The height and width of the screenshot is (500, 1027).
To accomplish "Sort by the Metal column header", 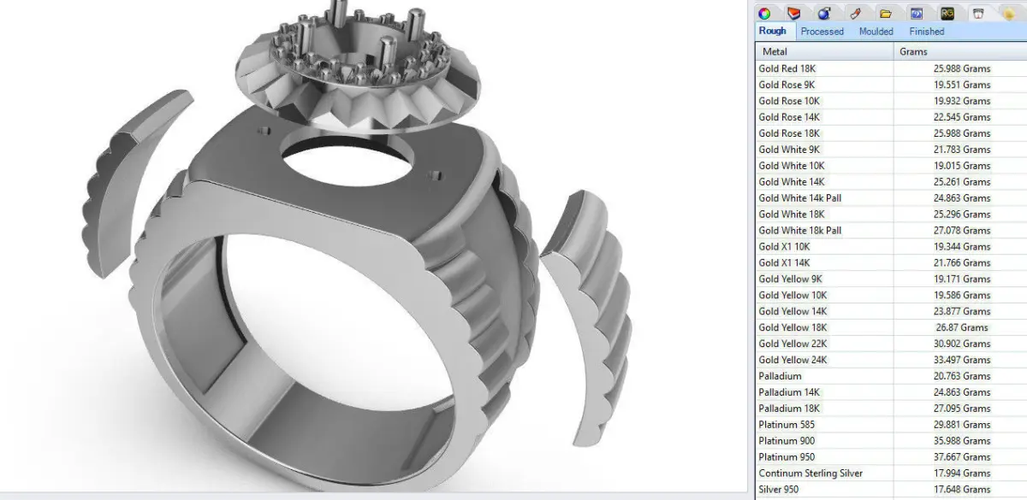I will point(824,52).
